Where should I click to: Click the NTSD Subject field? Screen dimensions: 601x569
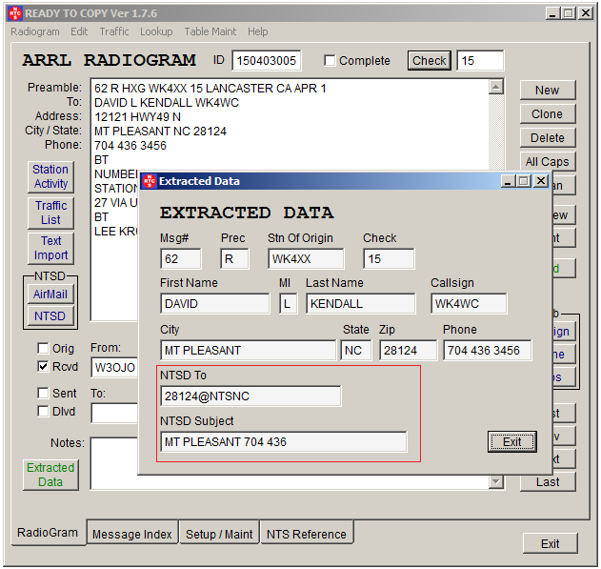coord(284,441)
